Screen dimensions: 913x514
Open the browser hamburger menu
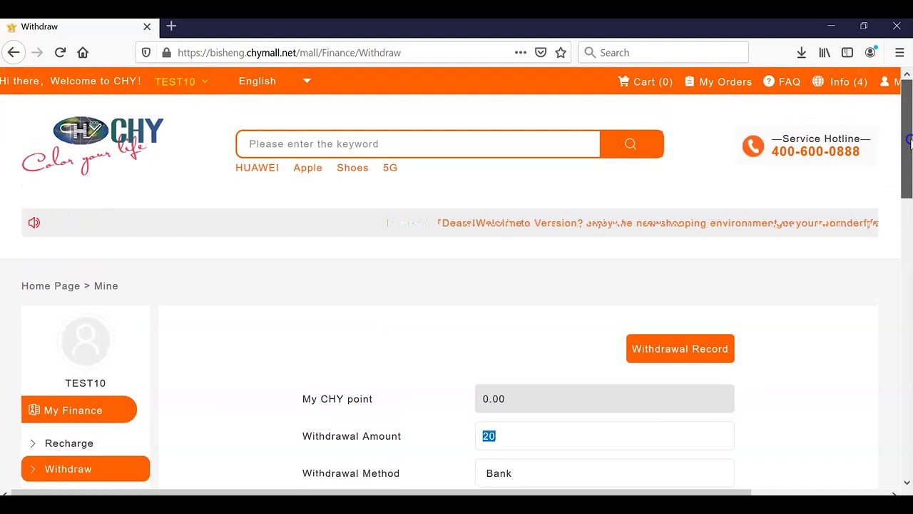click(899, 52)
